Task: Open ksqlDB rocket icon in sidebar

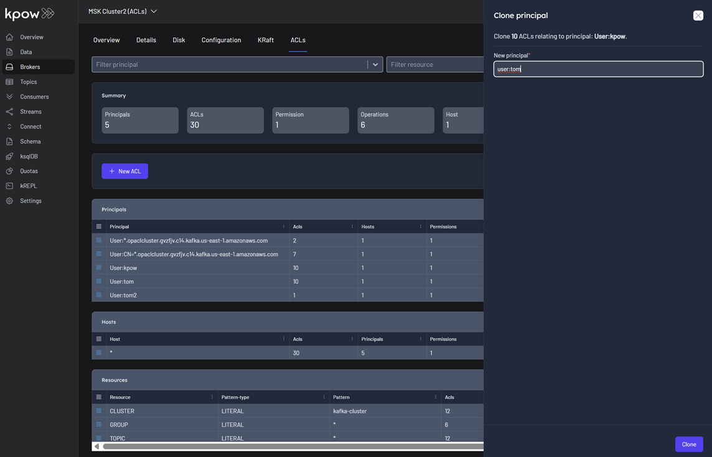Action: coord(9,157)
